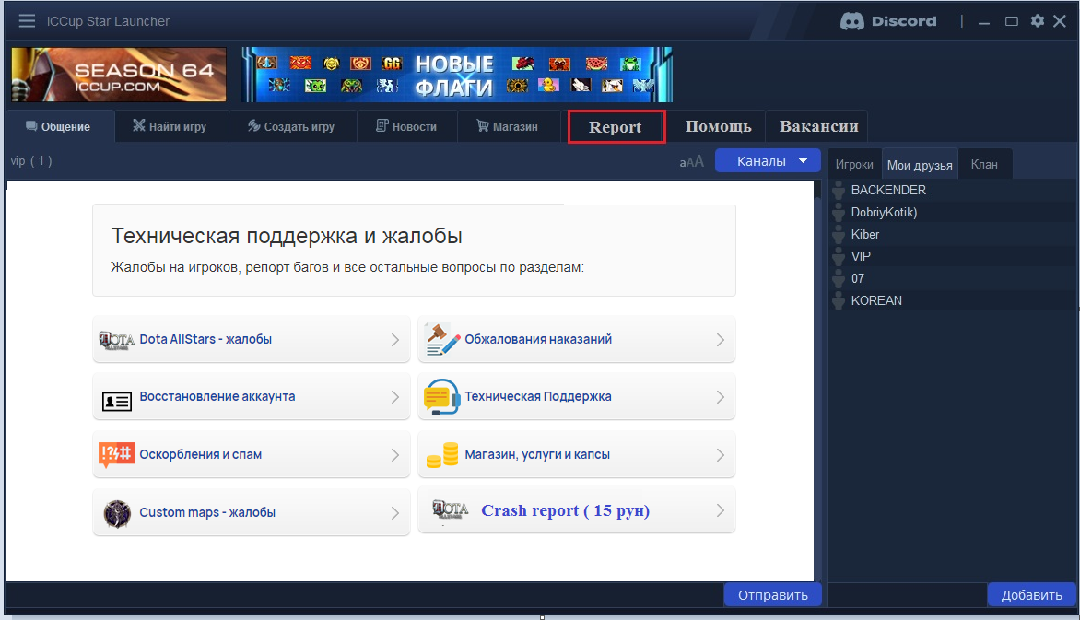Open Восстановление аккаунта section

[x=252, y=397]
